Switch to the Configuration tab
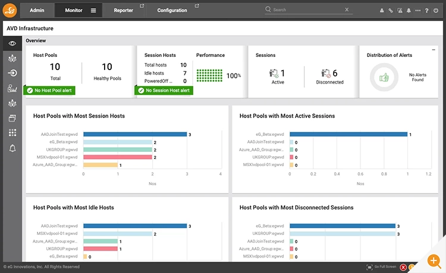The height and width of the screenshot is (273, 446). (x=172, y=10)
